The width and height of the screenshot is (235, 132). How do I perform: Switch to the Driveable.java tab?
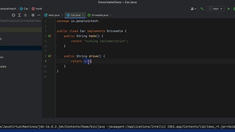click(100, 15)
